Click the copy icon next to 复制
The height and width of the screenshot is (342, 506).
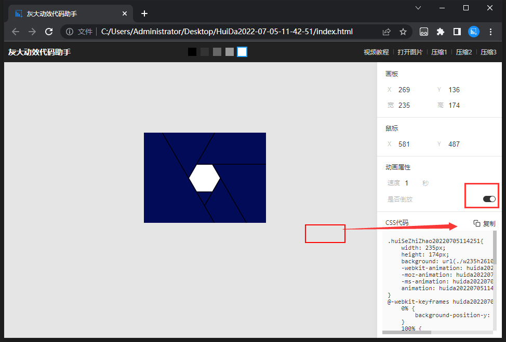[x=476, y=223]
